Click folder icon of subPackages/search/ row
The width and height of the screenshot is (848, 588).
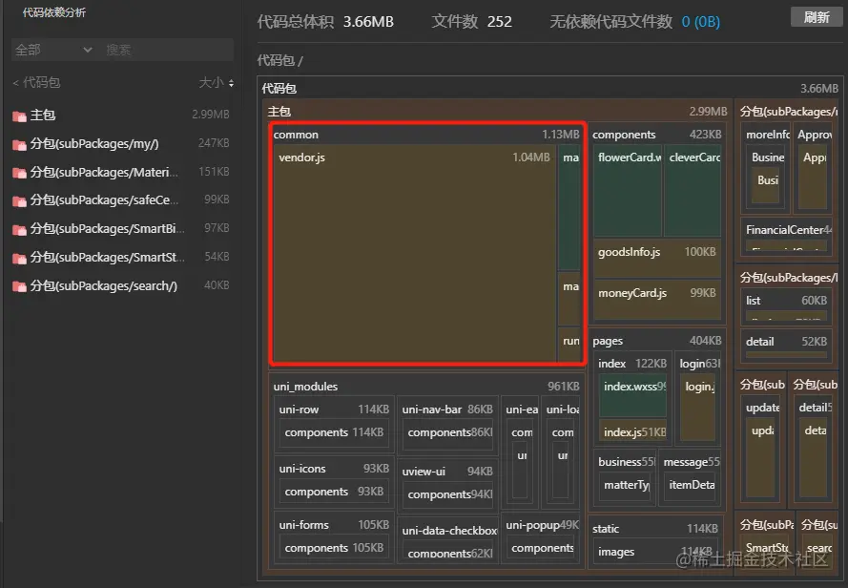pos(19,286)
